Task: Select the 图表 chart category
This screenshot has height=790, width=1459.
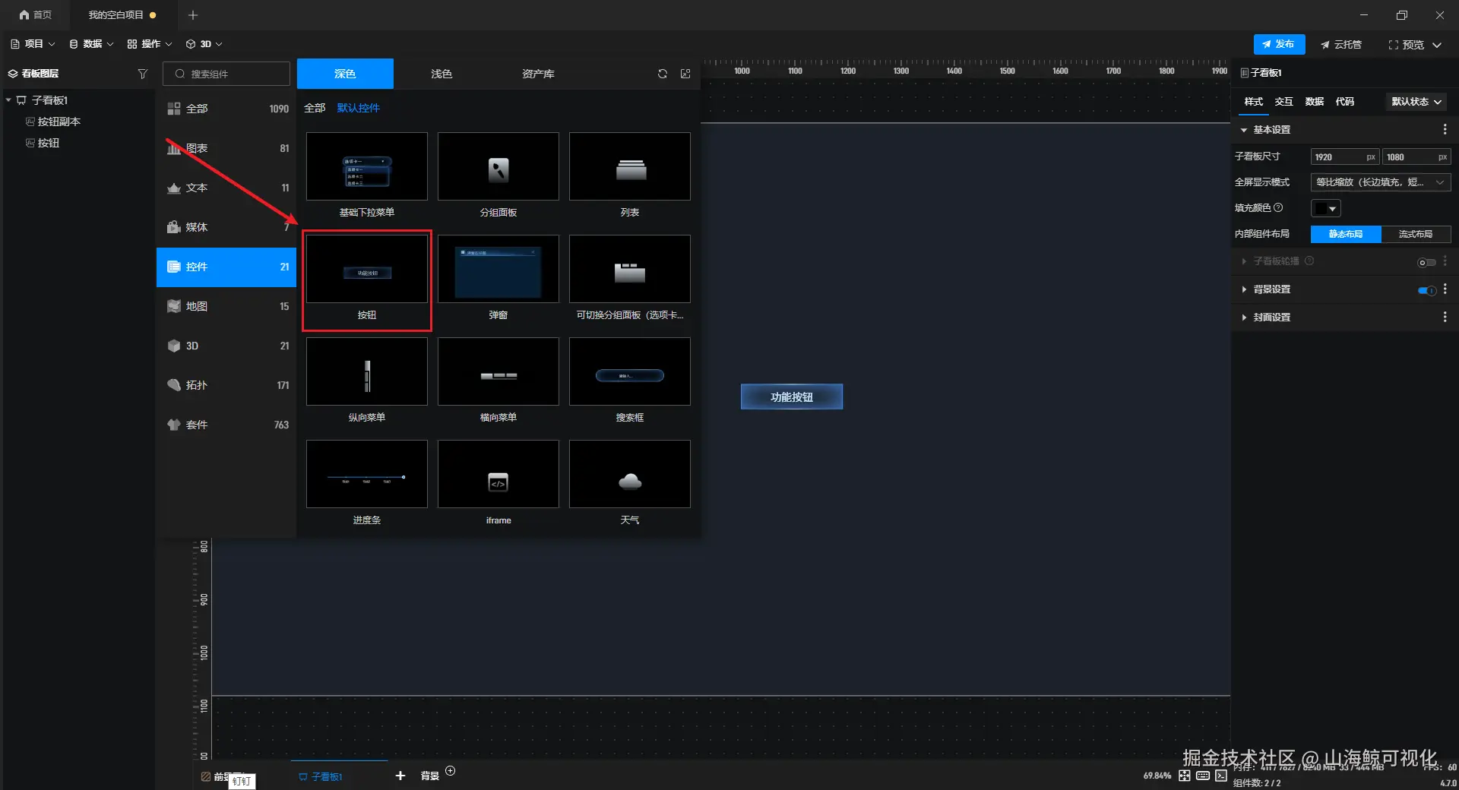Action: click(226, 148)
